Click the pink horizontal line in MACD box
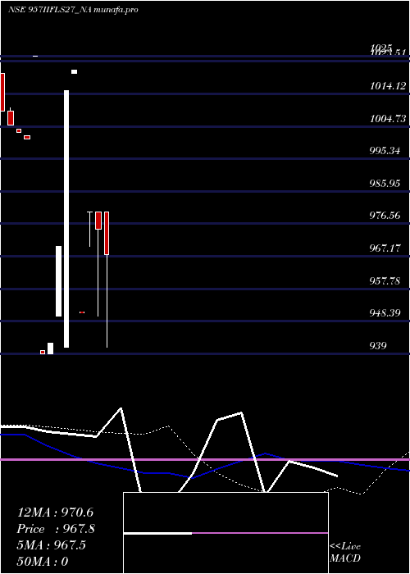 tap(260, 533)
